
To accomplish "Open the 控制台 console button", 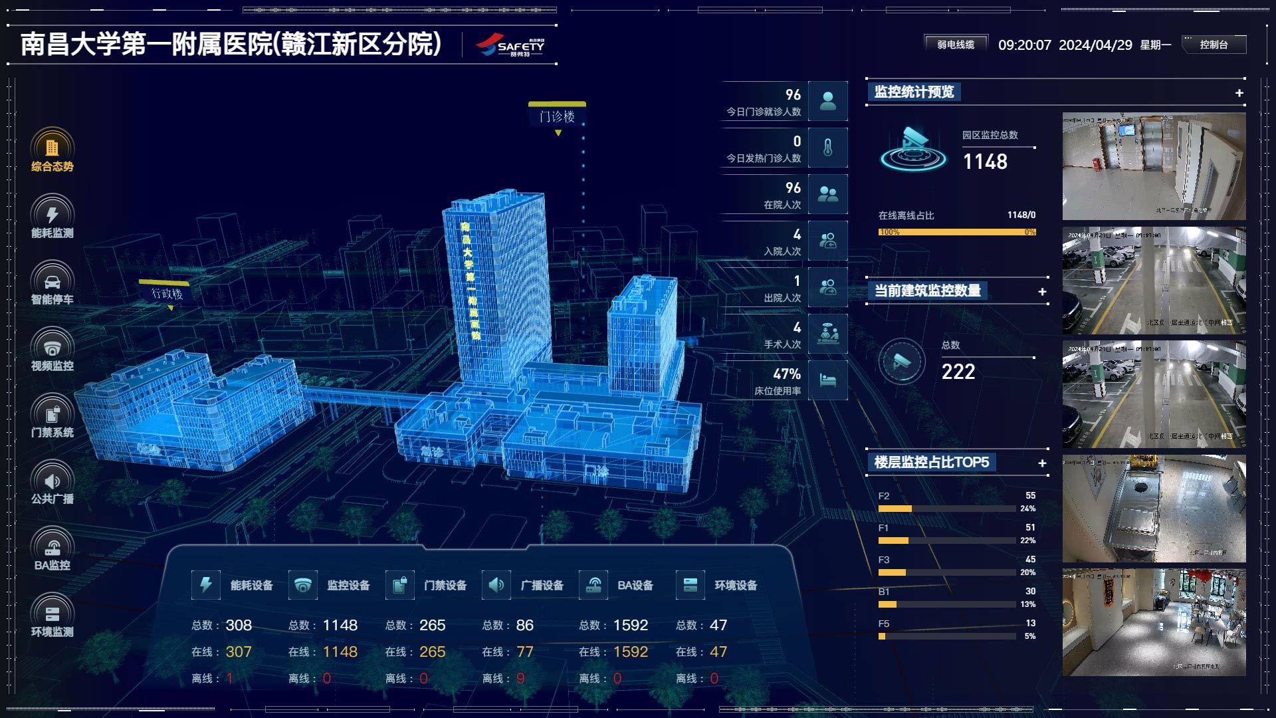I will [1214, 45].
